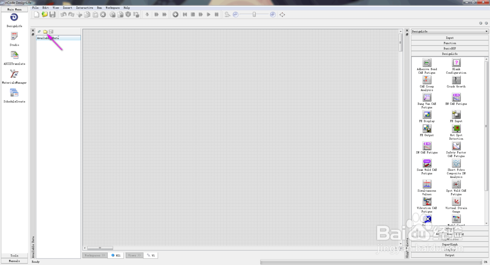
Task: Open the Edit menu
Action: 46,7
